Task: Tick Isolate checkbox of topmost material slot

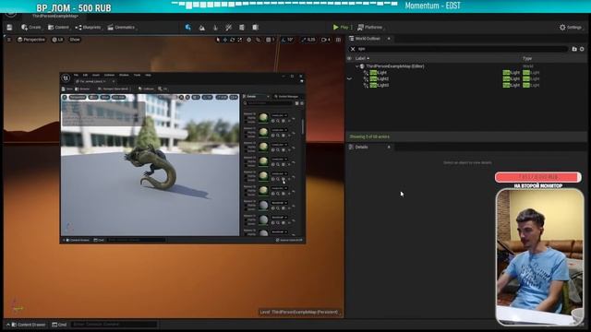Action: [246, 121]
